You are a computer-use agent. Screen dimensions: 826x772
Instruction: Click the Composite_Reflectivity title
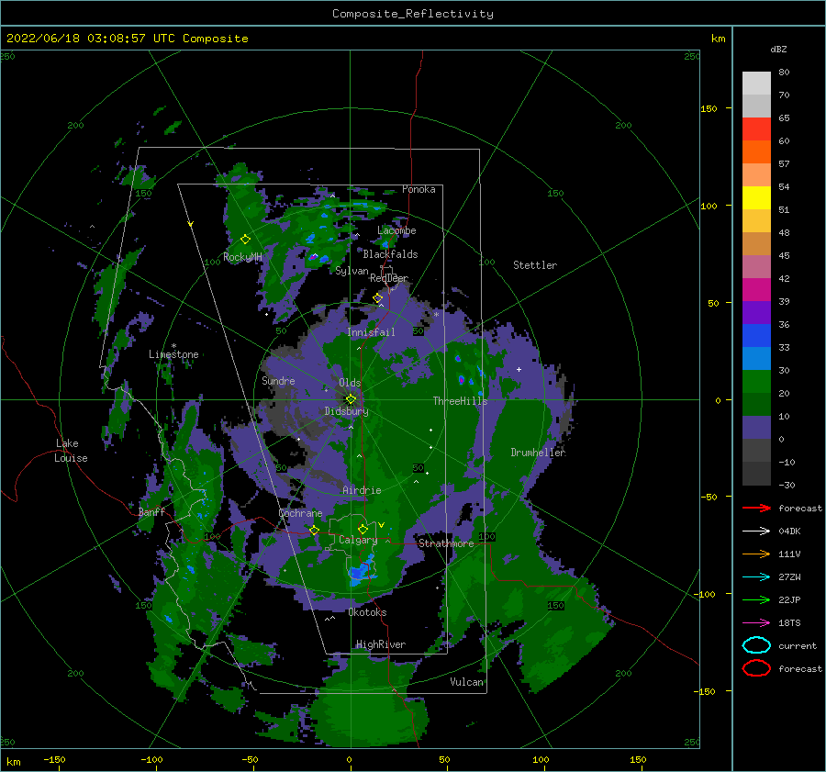(412, 14)
